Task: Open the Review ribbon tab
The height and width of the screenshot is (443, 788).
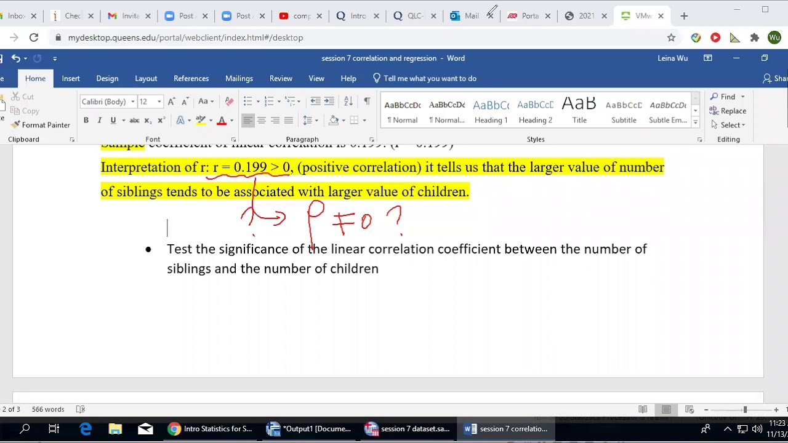Action: point(281,78)
